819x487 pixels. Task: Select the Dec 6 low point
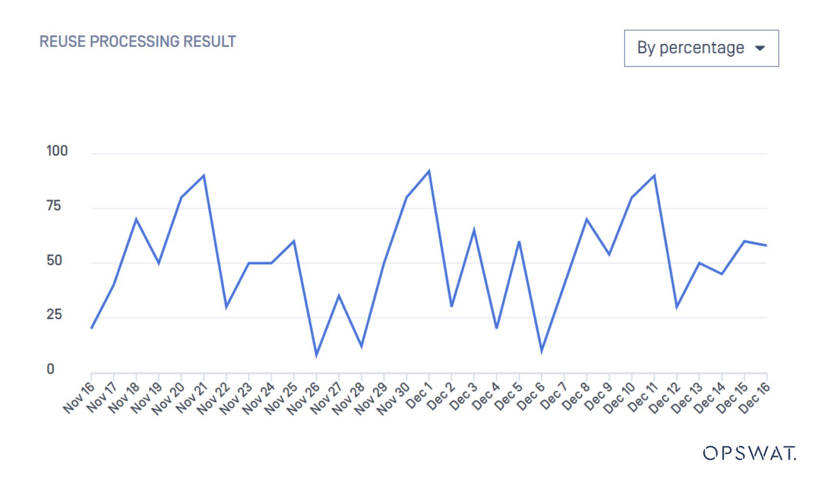tap(542, 351)
